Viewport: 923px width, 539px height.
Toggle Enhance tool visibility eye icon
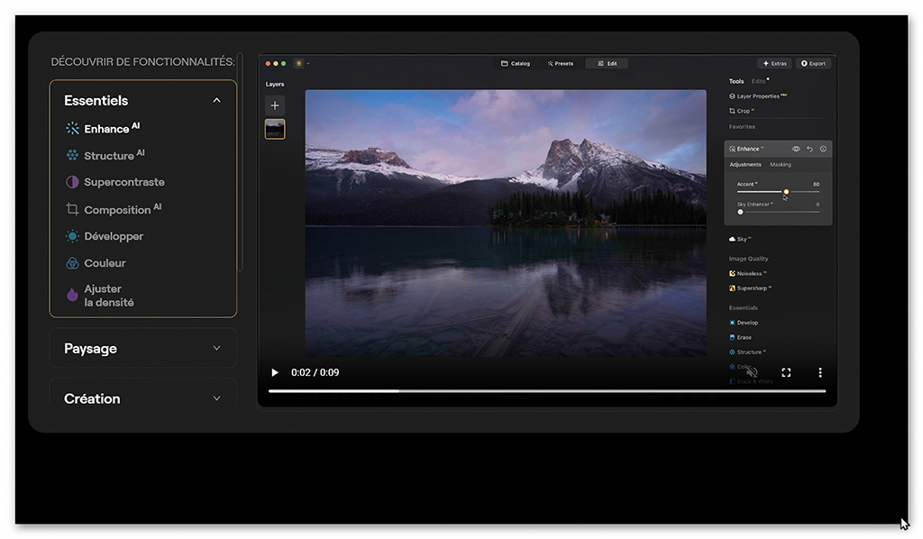click(x=796, y=149)
